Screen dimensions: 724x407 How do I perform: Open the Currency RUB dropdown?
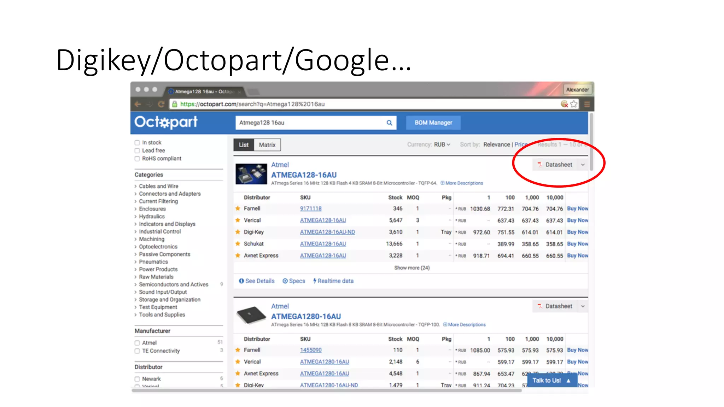coord(442,144)
